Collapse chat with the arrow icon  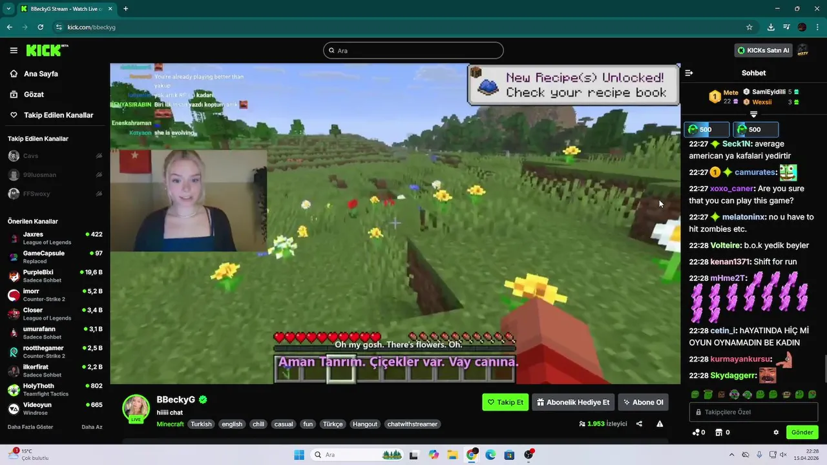coord(689,73)
